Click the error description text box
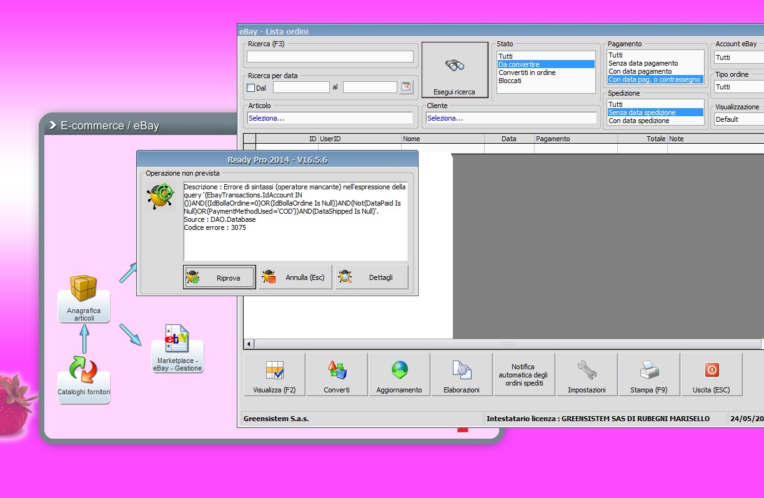764x498 pixels. 295,221
